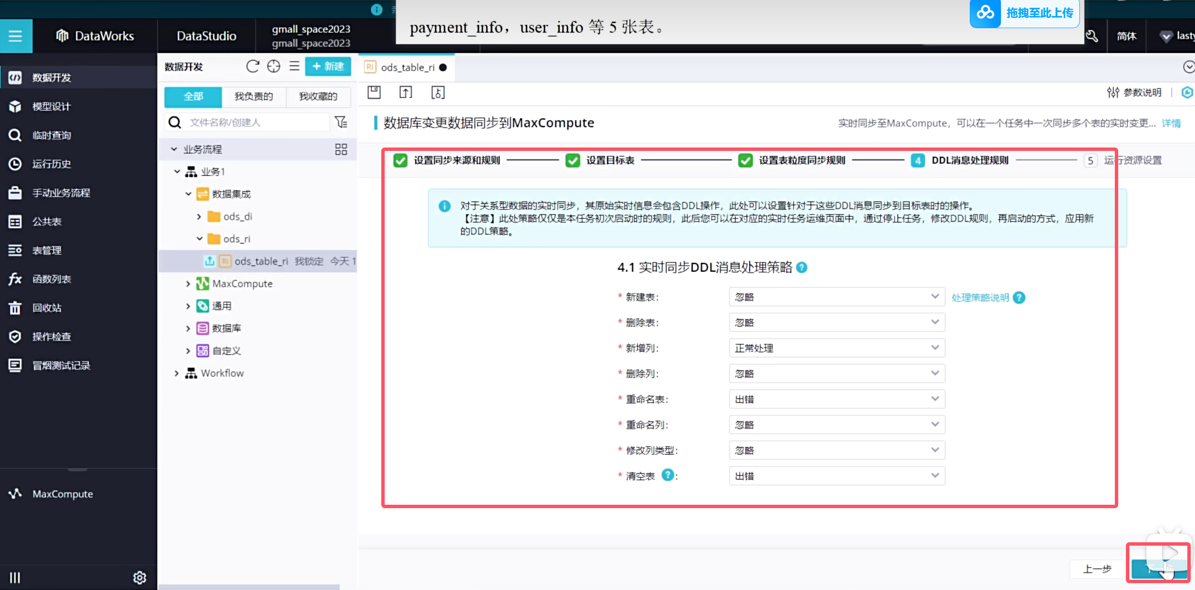
Task: Click the locate-file crosshair icon
Action: (274, 67)
